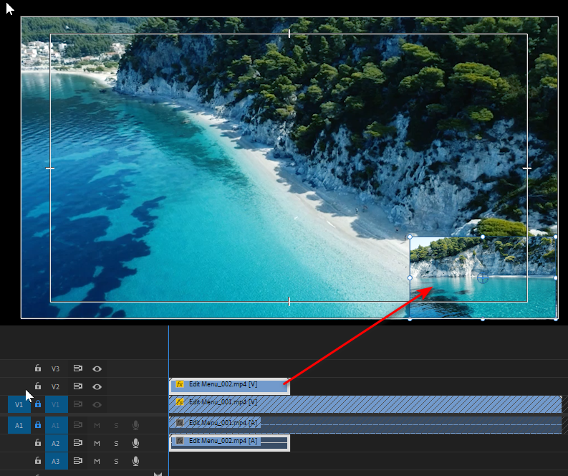
Task: Mute audio track A3
Action: [97, 461]
